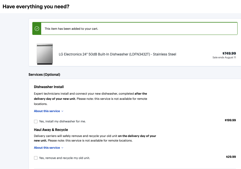Click the $749.99 product price
The width and height of the screenshot is (241, 169).
pyautogui.click(x=229, y=53)
